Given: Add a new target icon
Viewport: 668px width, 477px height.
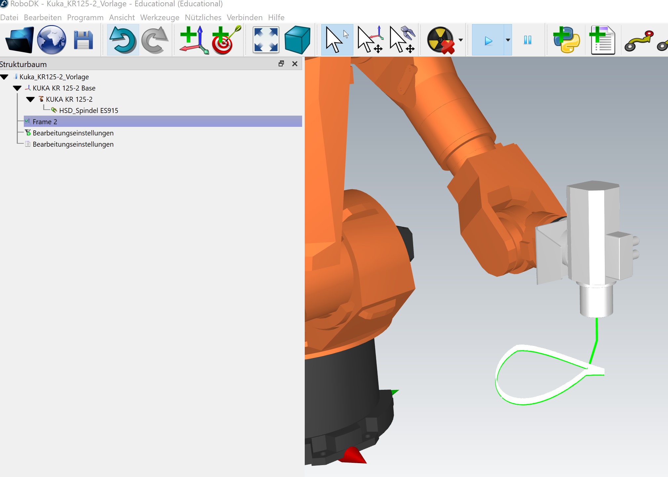Looking at the screenshot, I should (226, 40).
